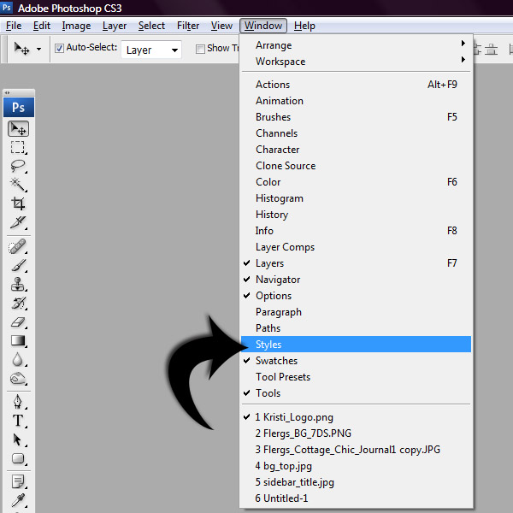Show the Color panel

point(356,182)
